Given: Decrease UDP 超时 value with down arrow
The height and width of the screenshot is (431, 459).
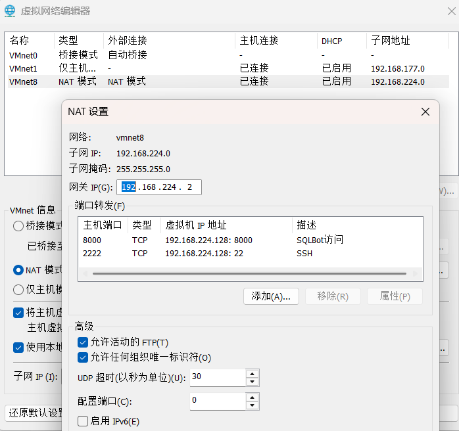Looking at the screenshot, I should 252,382.
